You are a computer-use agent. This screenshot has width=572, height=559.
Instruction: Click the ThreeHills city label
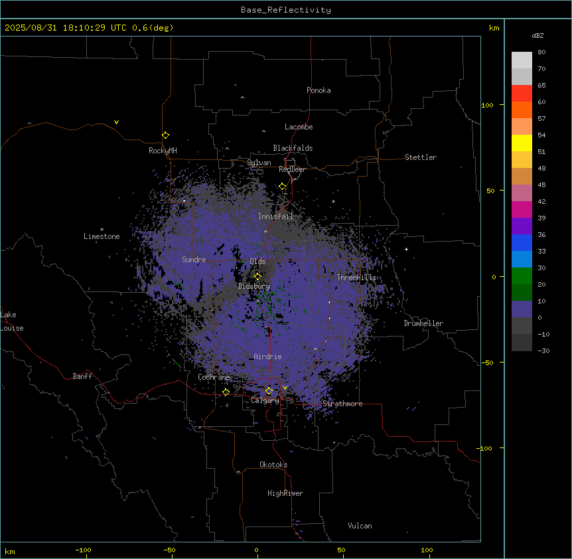(x=356, y=278)
